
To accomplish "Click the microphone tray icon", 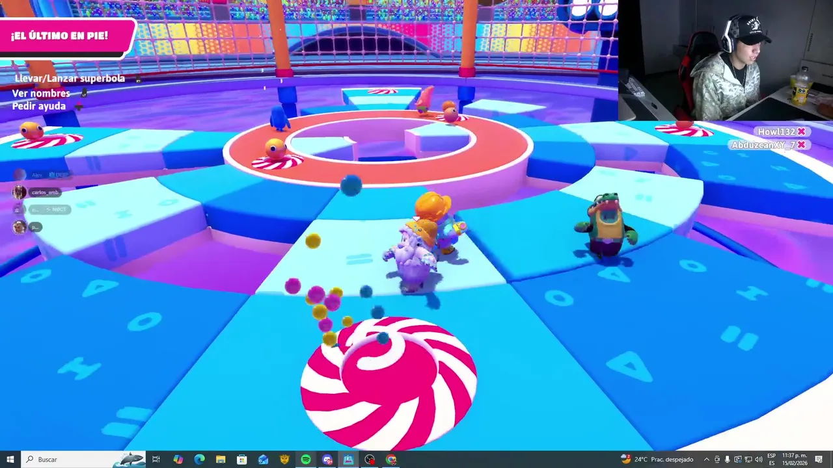I will pos(728,460).
